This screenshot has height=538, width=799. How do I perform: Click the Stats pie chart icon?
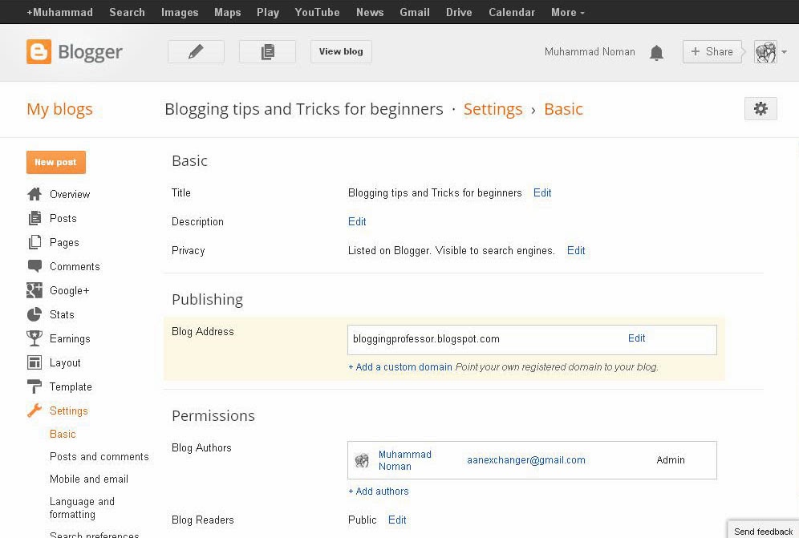click(x=34, y=314)
